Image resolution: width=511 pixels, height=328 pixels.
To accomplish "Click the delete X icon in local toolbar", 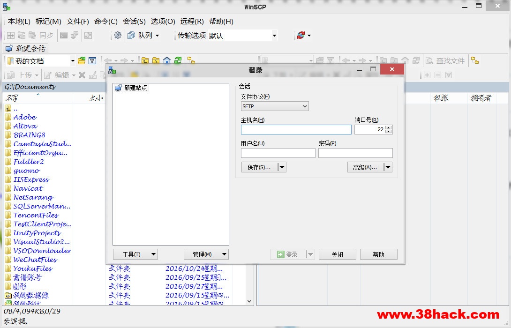I will point(82,75).
